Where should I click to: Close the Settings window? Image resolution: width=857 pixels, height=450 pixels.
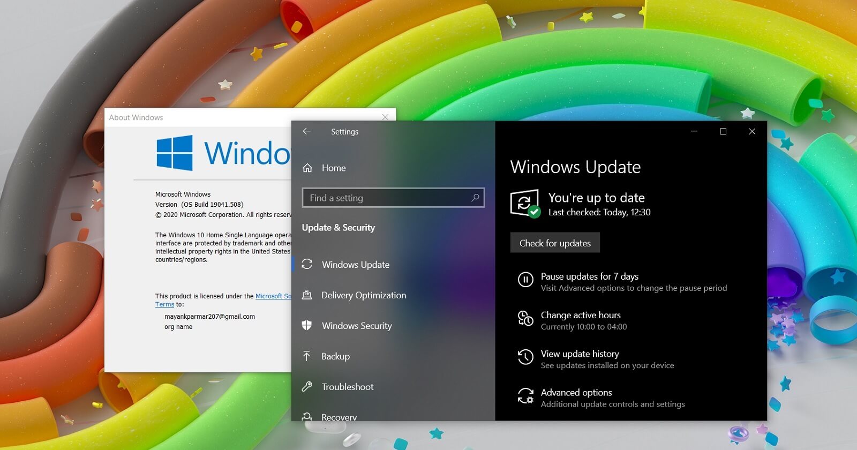coord(752,131)
